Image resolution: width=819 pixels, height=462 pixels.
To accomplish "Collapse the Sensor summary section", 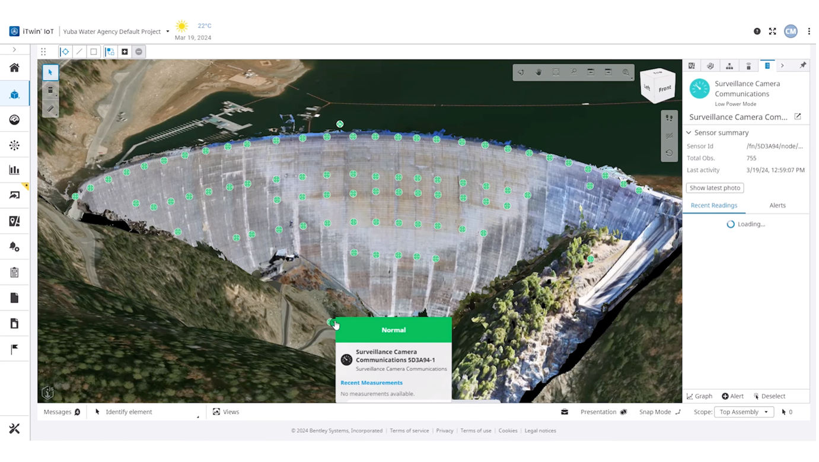I will tap(689, 133).
